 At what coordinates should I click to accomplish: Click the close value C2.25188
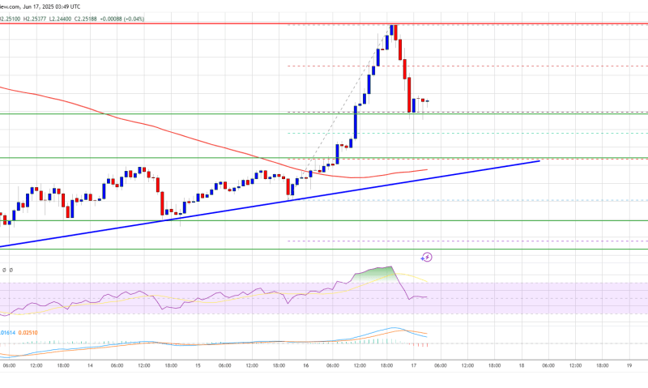(86, 19)
